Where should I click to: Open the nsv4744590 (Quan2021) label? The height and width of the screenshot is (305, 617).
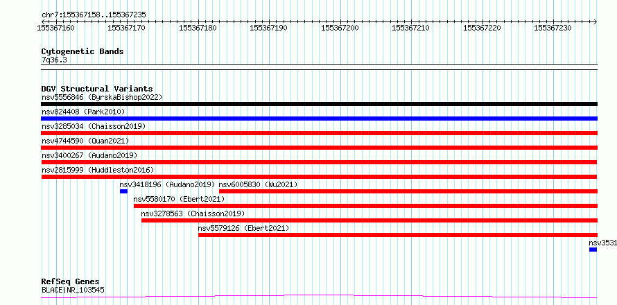(85, 141)
